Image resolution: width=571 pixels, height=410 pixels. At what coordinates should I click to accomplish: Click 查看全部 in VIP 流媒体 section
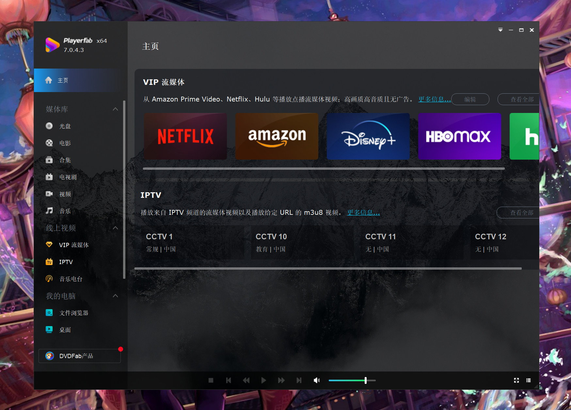tap(518, 99)
